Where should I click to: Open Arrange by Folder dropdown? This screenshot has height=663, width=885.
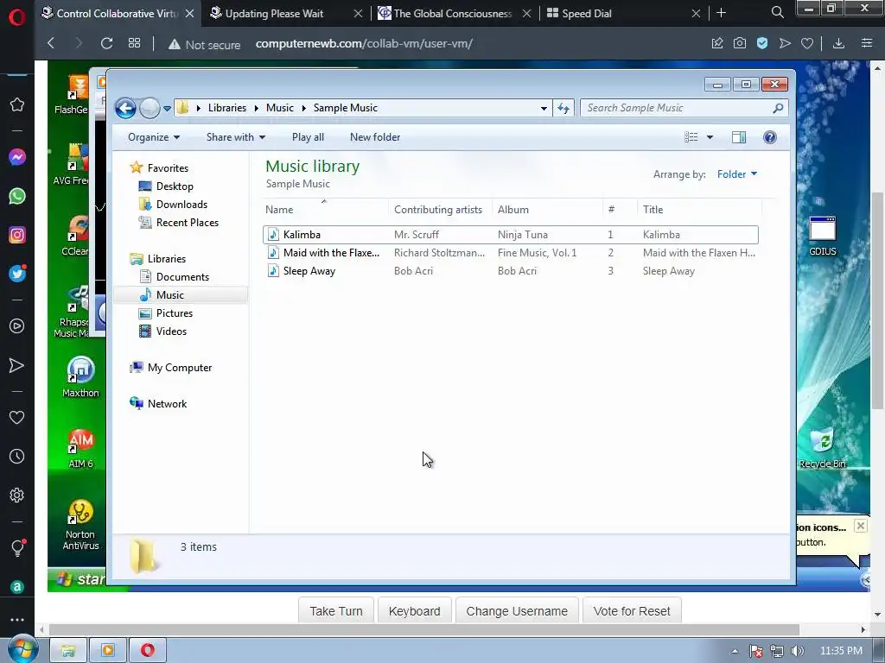(x=737, y=174)
